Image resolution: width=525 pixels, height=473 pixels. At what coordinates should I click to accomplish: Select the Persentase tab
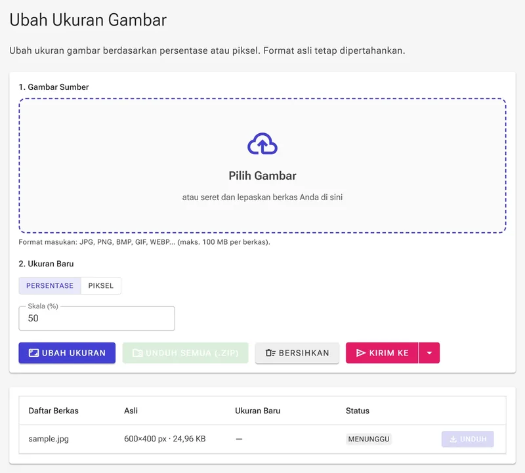(x=50, y=285)
